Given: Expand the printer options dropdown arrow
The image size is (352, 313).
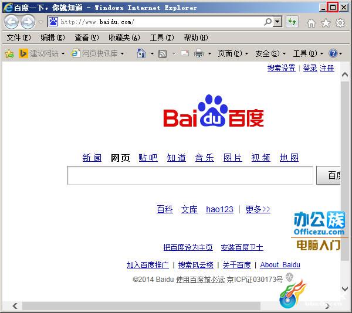Looking at the screenshot, I should point(209,53).
